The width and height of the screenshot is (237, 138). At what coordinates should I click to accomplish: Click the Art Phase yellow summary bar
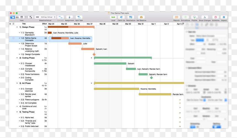(x=139, y=83)
